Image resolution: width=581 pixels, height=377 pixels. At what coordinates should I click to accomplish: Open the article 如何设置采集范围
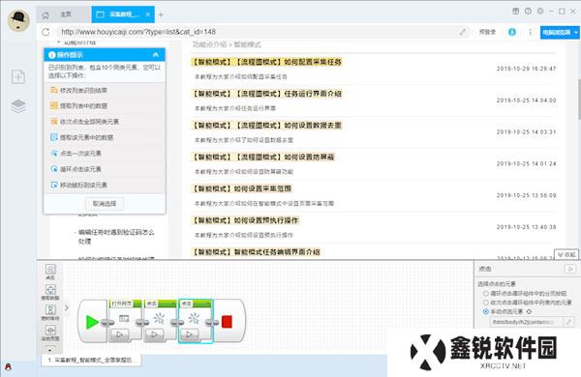pyautogui.click(x=241, y=188)
